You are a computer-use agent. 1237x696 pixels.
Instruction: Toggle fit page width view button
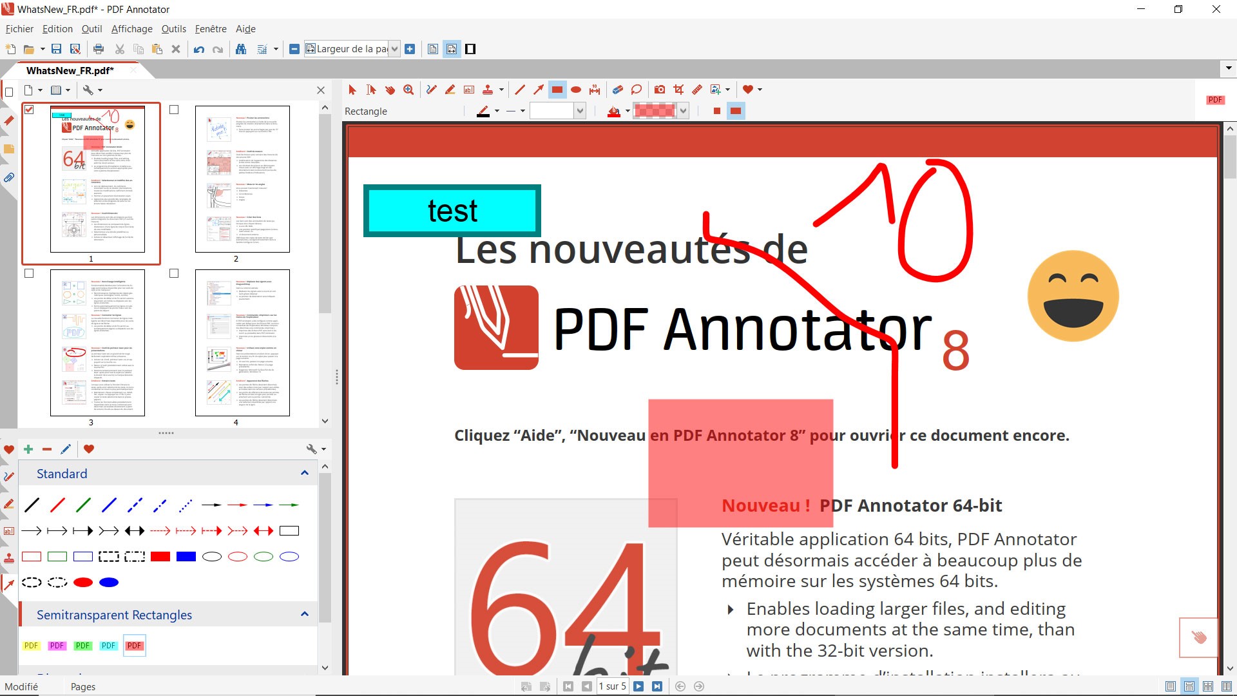tap(452, 49)
